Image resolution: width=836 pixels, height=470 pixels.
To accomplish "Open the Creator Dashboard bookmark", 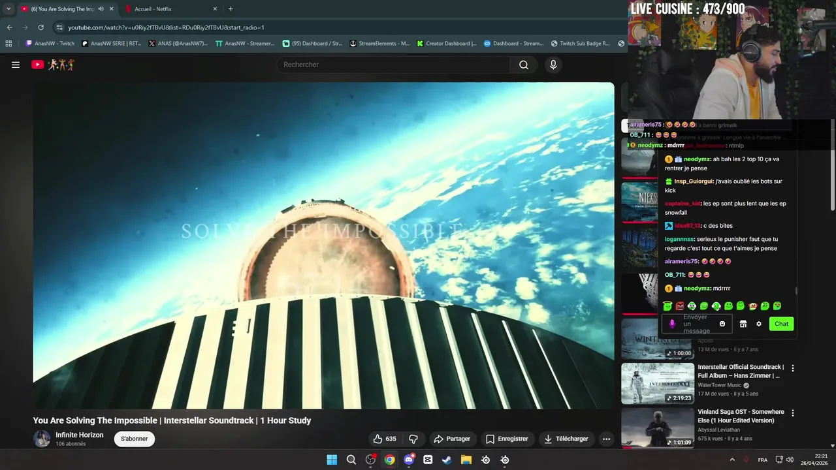I will [x=447, y=44].
